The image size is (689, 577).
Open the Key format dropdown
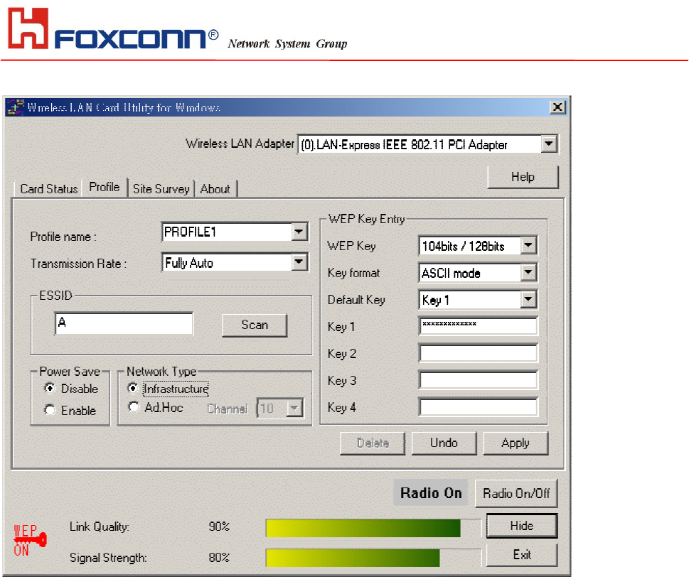(528, 273)
